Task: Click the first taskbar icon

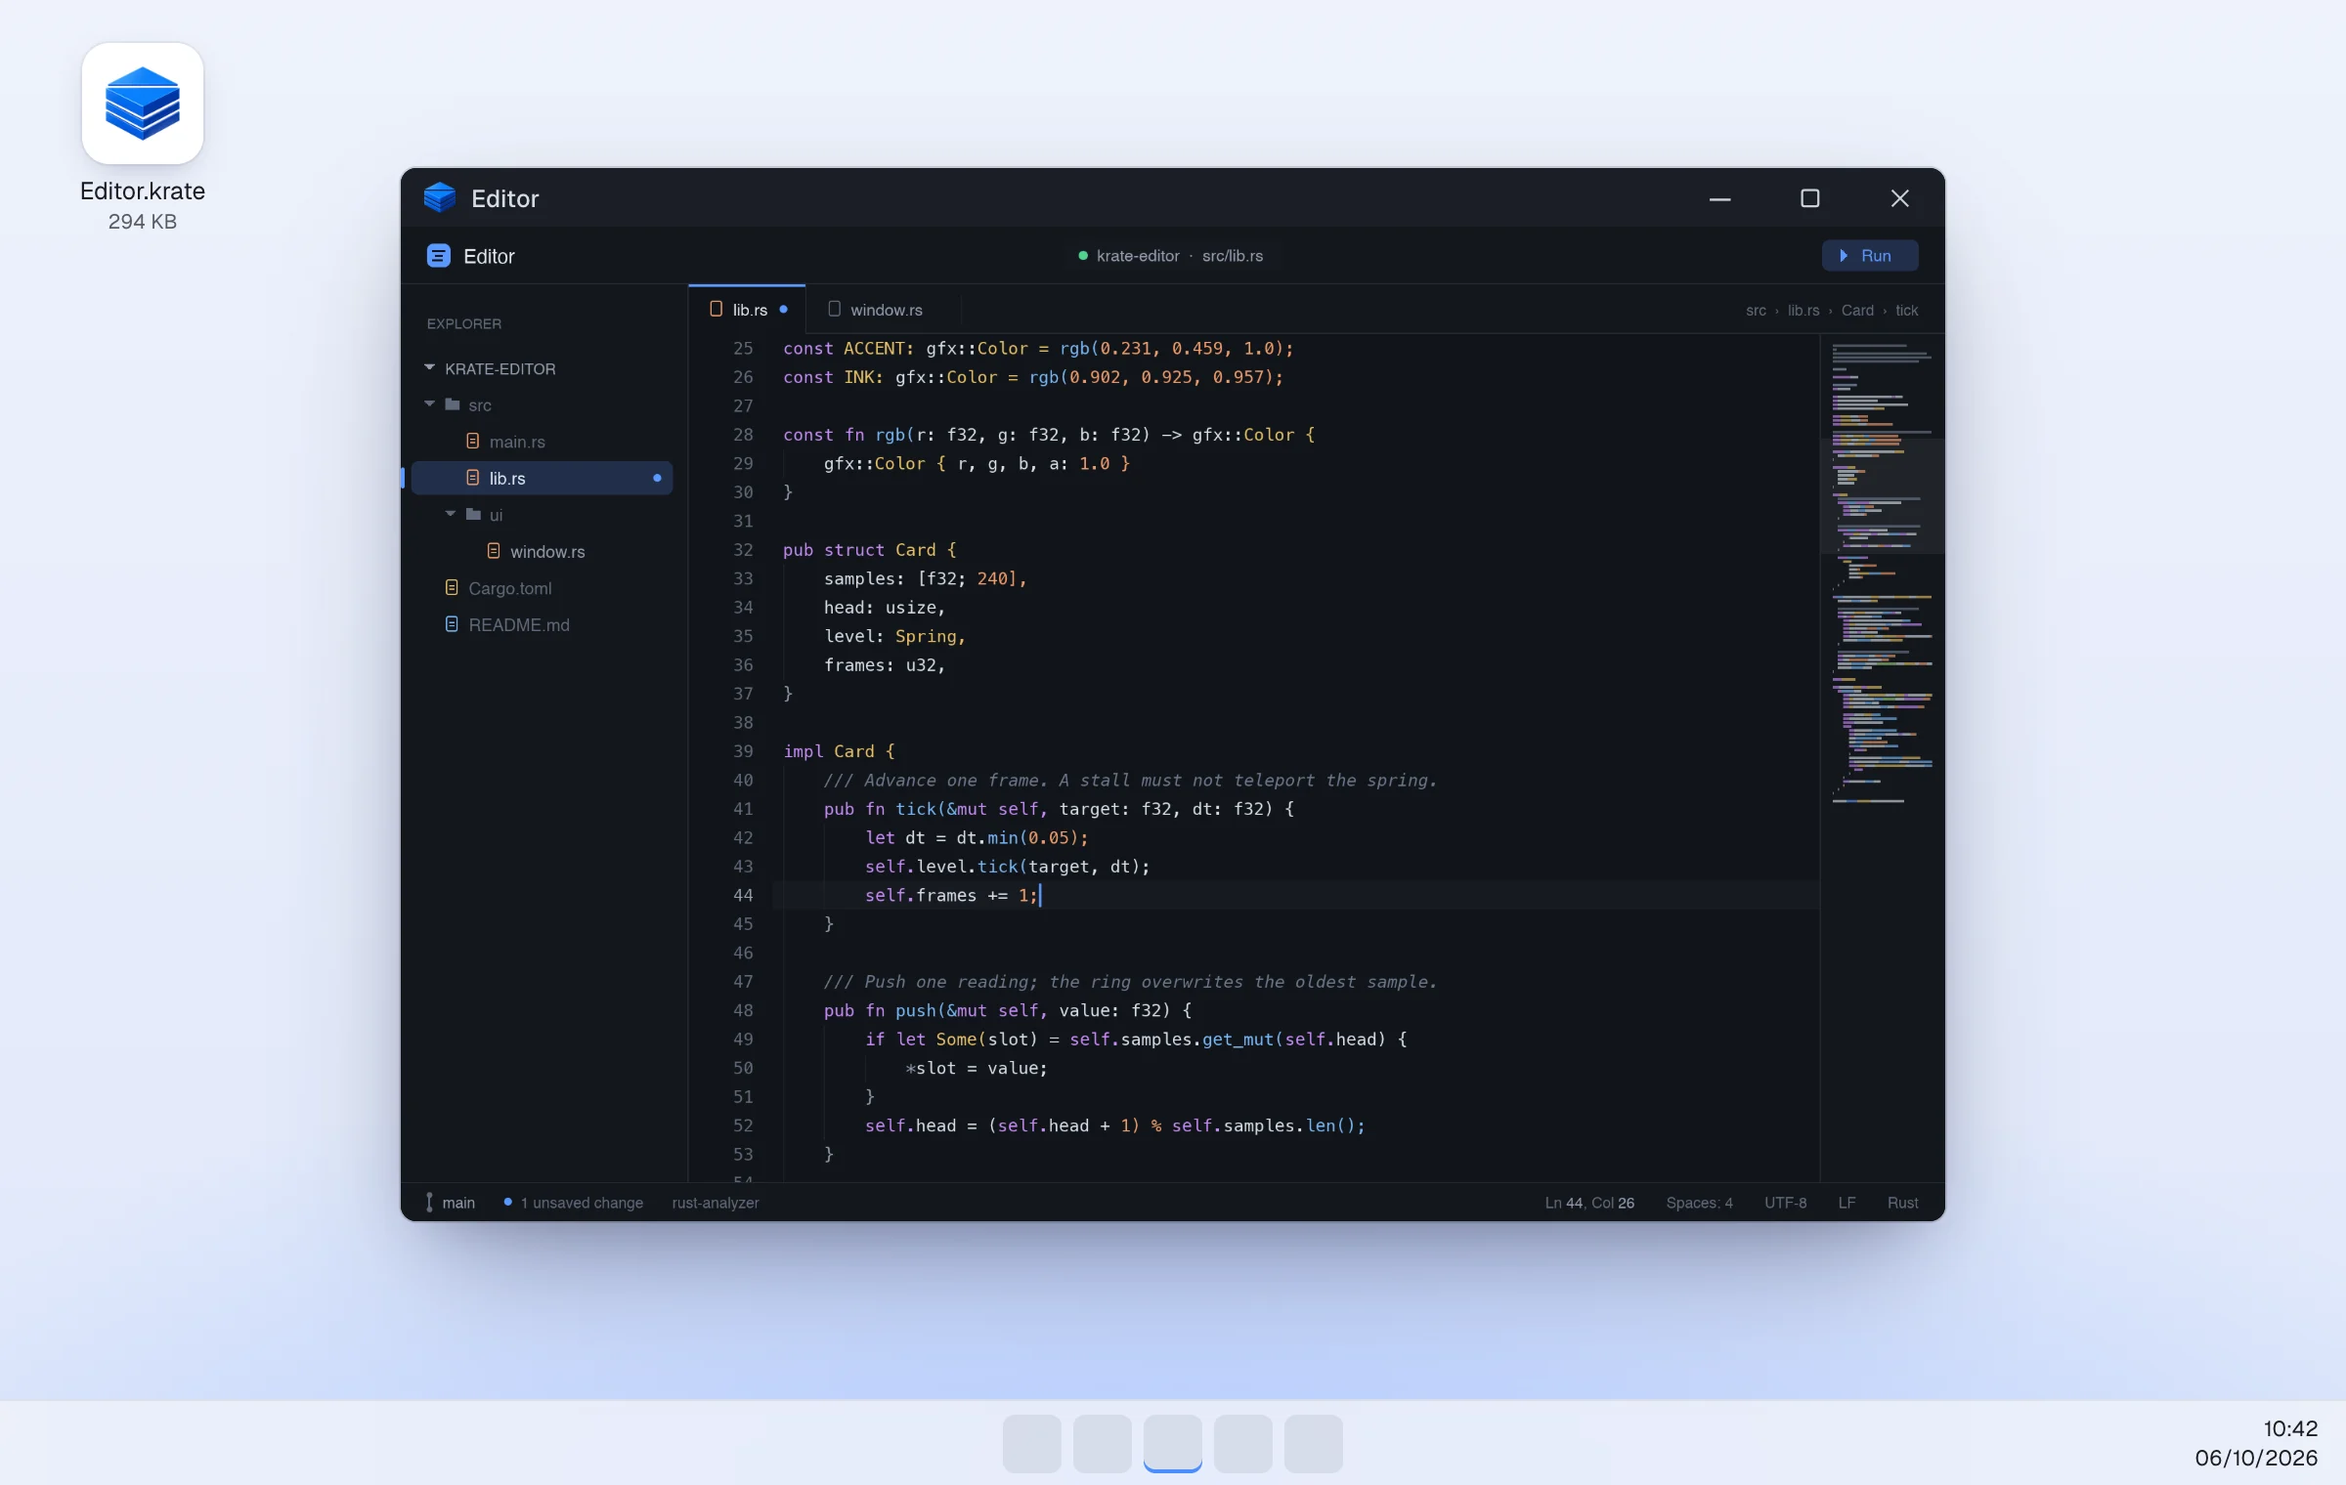Action: pos(1031,1443)
